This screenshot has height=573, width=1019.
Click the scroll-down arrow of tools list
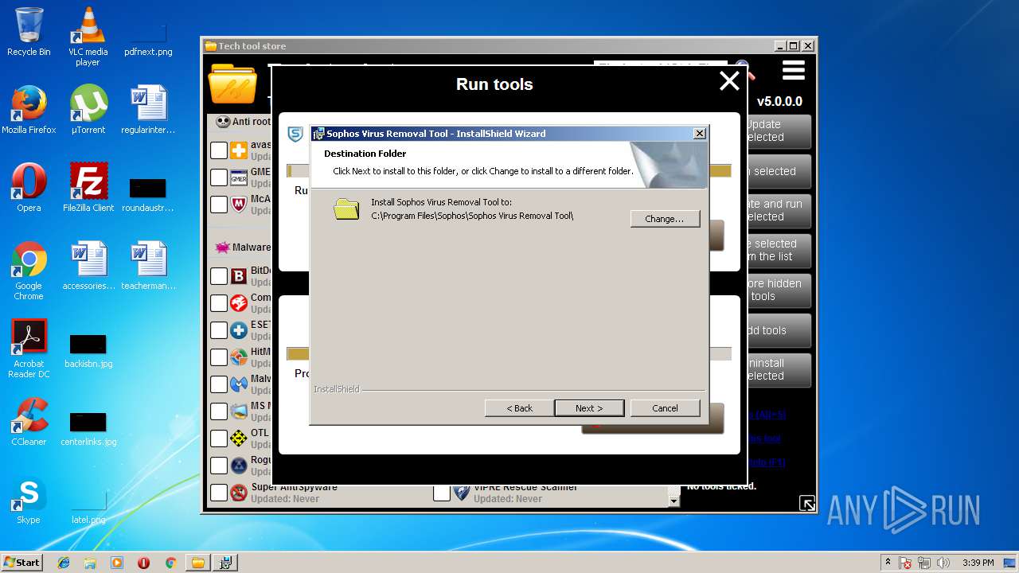click(674, 501)
